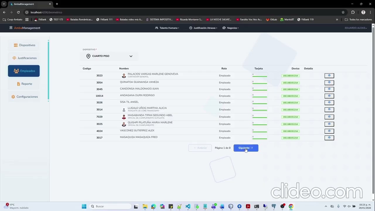Open the Dispositivos sidebar section

pyautogui.click(x=24, y=45)
